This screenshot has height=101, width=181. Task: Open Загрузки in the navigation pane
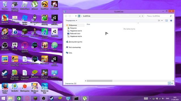[x=73, y=28]
